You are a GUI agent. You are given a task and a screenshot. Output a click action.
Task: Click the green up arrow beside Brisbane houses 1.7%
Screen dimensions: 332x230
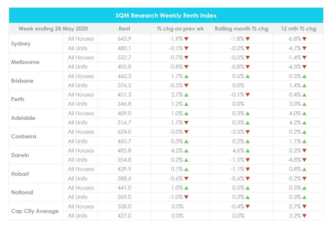pos(186,76)
